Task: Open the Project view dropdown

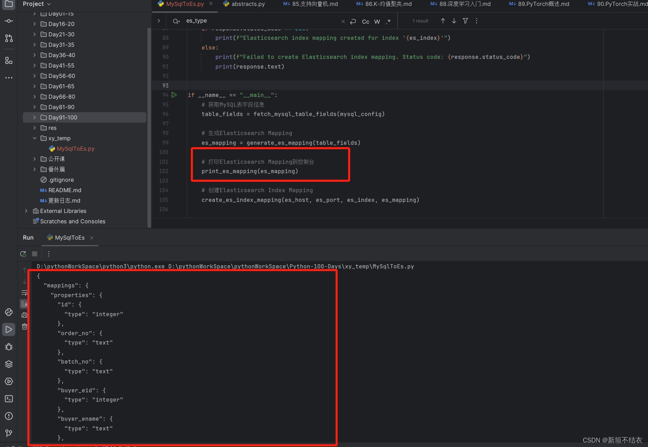Action: 37,4
